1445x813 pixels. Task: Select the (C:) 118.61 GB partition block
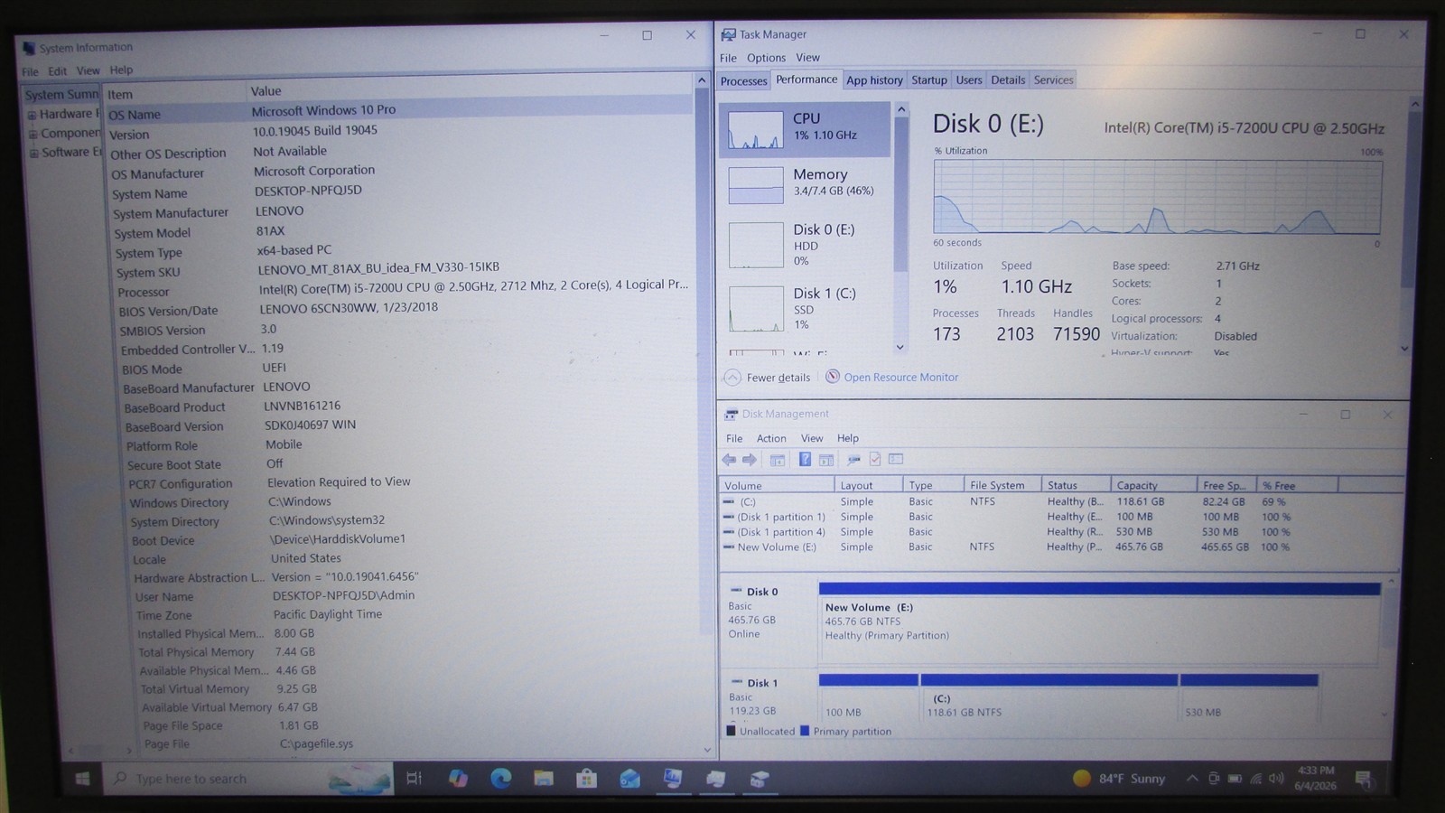[1049, 697]
